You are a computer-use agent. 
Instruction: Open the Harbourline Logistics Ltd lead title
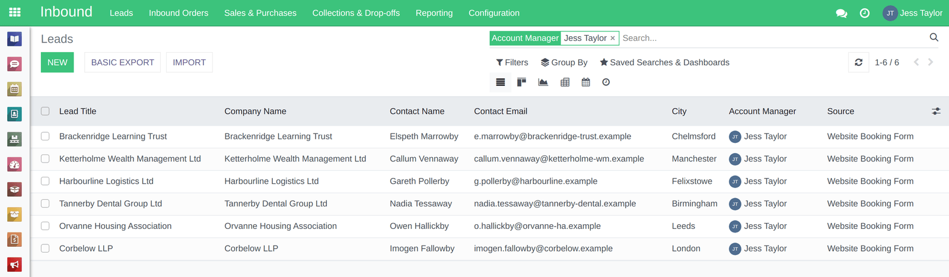(x=106, y=181)
